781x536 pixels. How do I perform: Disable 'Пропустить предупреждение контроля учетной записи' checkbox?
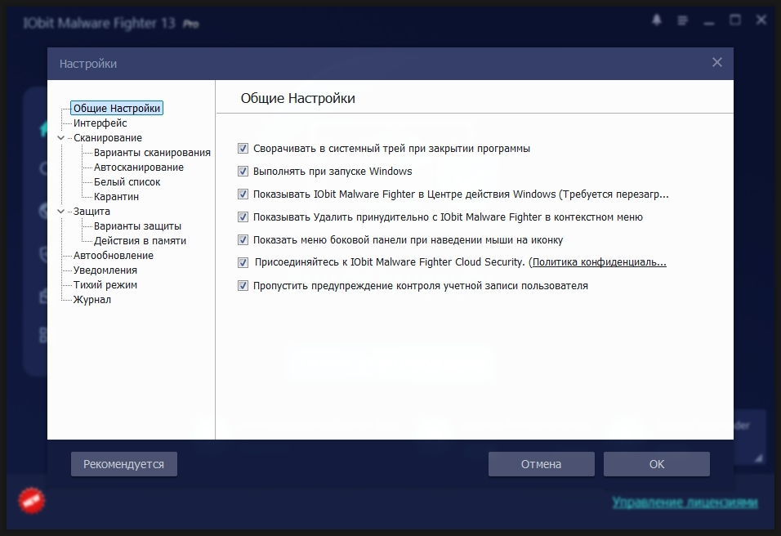pos(243,286)
